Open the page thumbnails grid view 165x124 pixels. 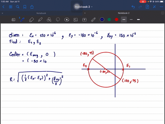(11, 7)
